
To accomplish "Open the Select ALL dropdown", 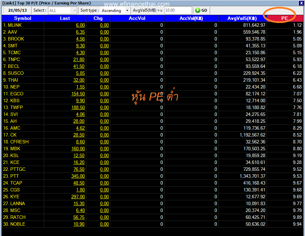I will tap(62, 11).
